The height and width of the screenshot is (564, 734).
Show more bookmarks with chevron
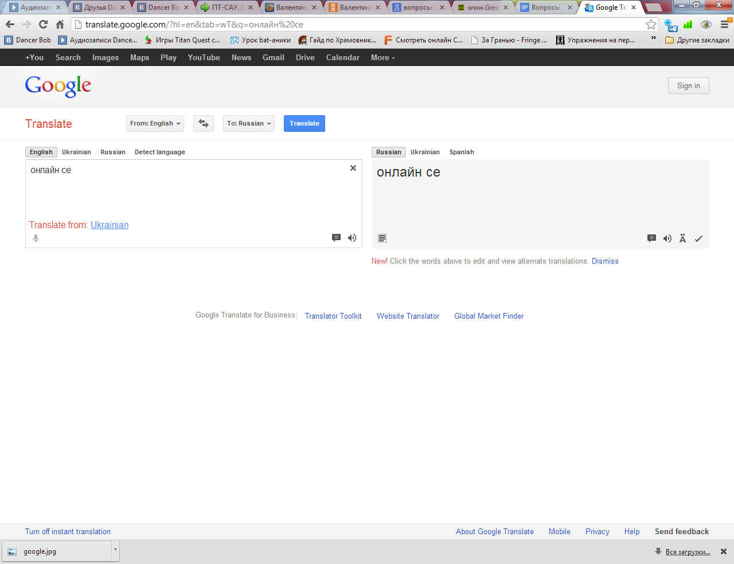click(x=653, y=38)
